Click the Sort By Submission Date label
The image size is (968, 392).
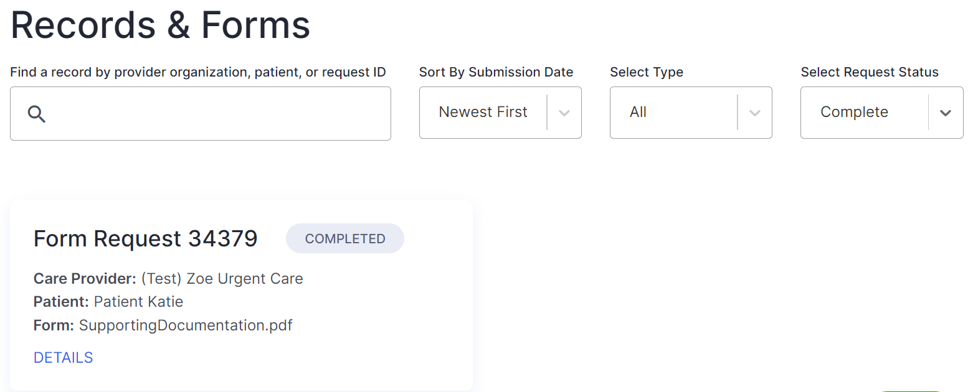(496, 72)
